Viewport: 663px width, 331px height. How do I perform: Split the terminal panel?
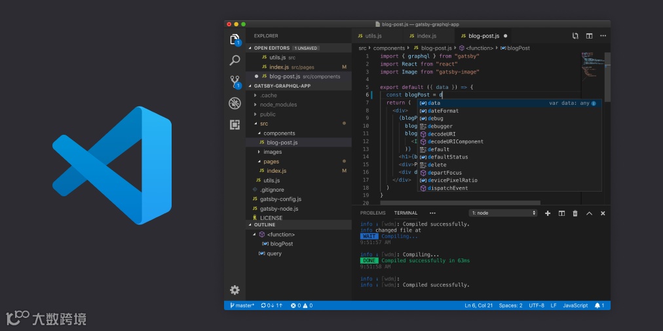click(x=561, y=213)
